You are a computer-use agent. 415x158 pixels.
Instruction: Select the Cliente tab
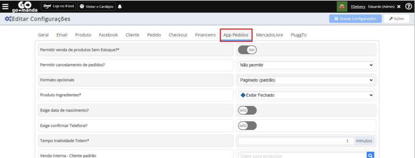[x=133, y=35]
